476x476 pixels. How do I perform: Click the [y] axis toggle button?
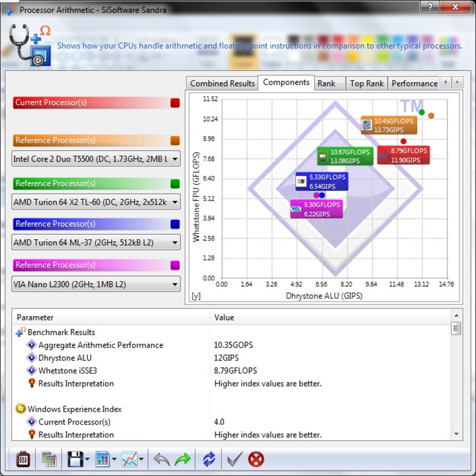pyautogui.click(x=196, y=296)
